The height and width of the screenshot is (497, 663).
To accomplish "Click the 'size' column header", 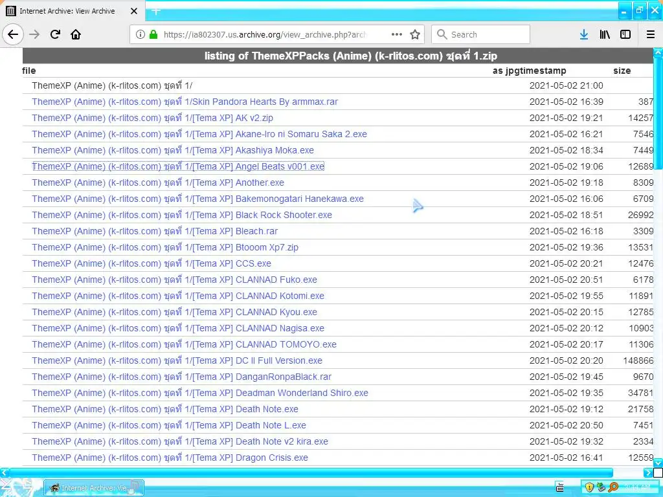I will point(622,71).
